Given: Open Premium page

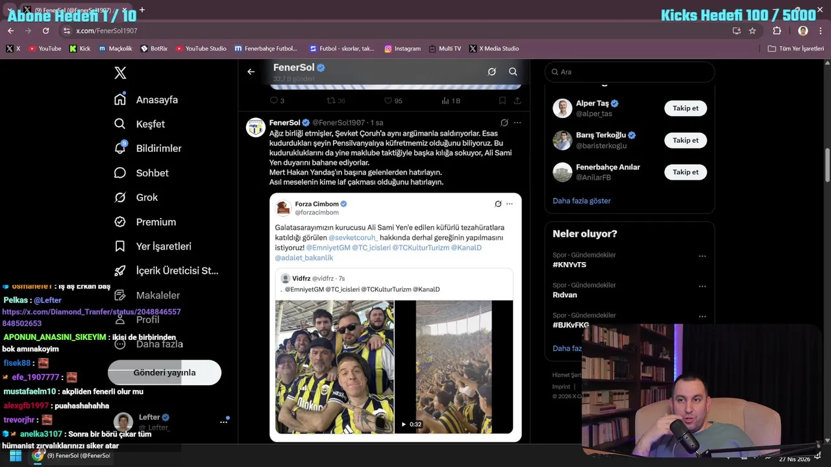Looking at the screenshot, I should [x=145, y=222].
